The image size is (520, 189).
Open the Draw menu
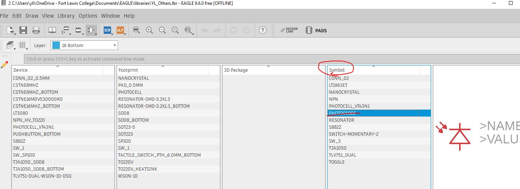tap(32, 16)
